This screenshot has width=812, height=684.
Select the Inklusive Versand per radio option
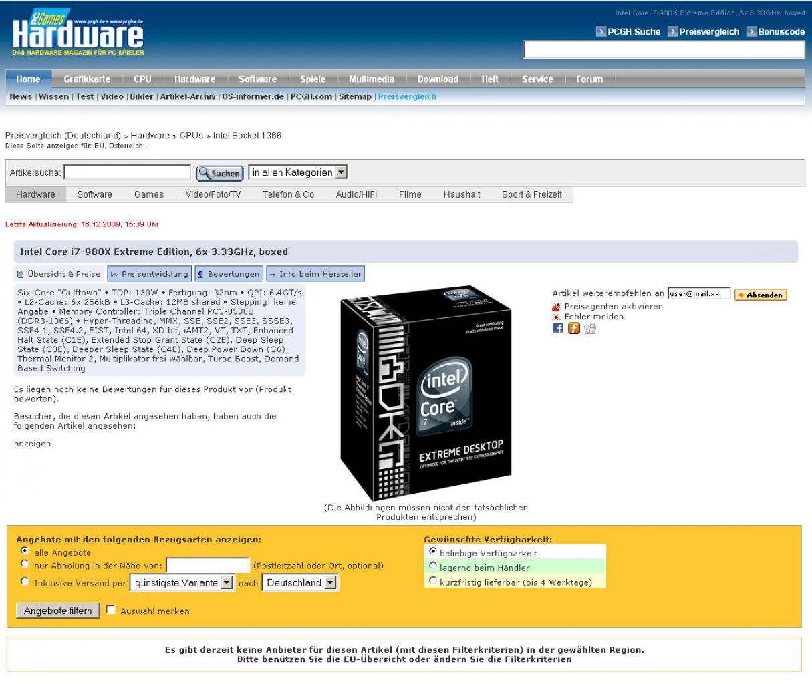(x=25, y=582)
